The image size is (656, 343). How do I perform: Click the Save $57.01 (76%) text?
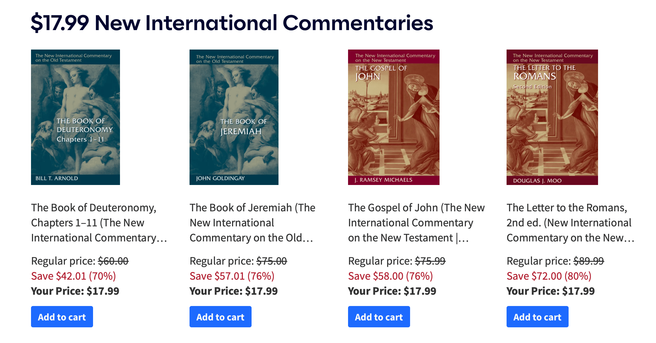point(232,276)
